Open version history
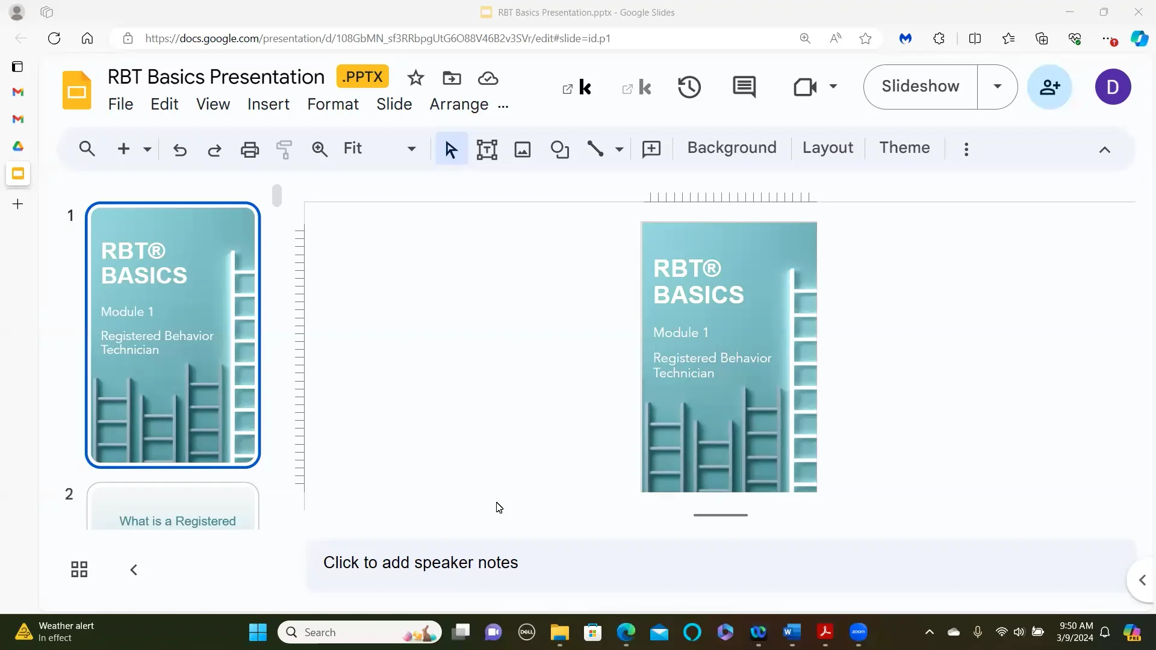The height and width of the screenshot is (650, 1156). pos(689,87)
